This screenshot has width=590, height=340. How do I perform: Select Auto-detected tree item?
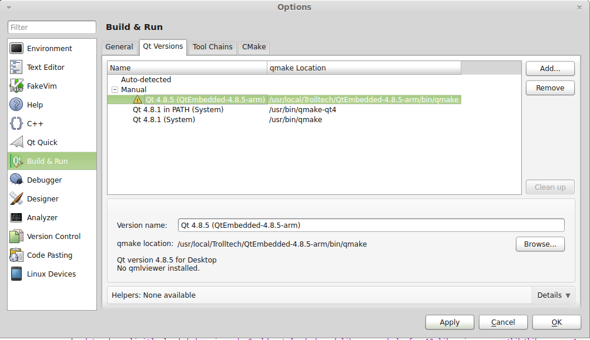(x=146, y=80)
